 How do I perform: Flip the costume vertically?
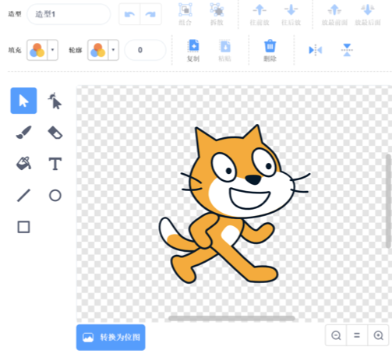[347, 50]
